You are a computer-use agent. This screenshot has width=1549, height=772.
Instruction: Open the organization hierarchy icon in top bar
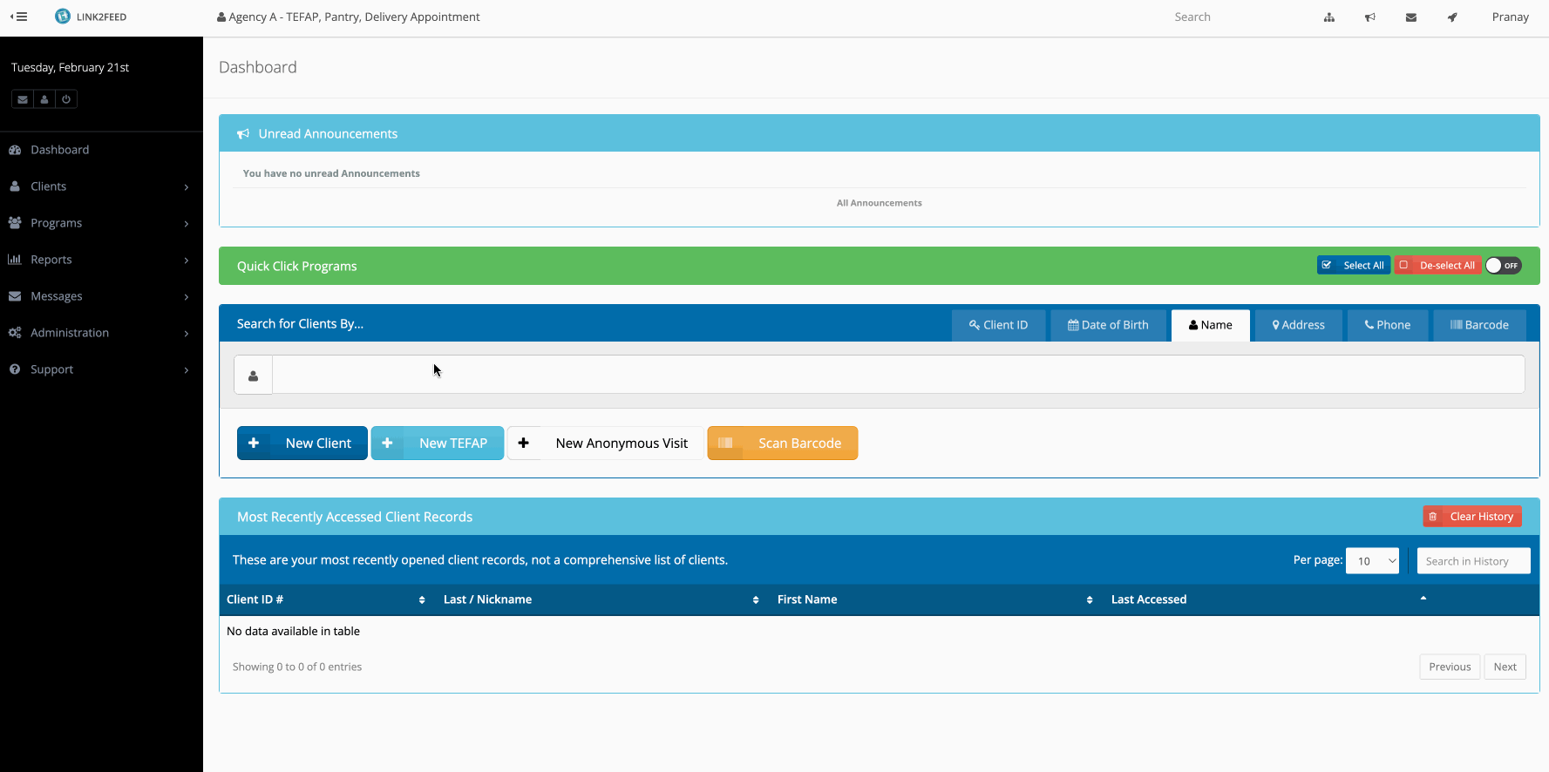(x=1328, y=17)
